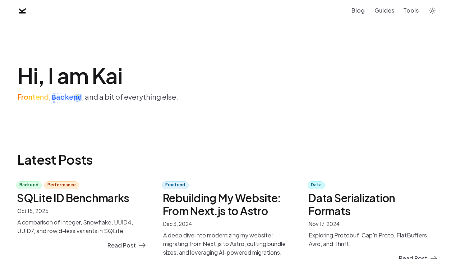Click the Latest Posts heading
This screenshot has height=259, width=460.
pos(55,159)
